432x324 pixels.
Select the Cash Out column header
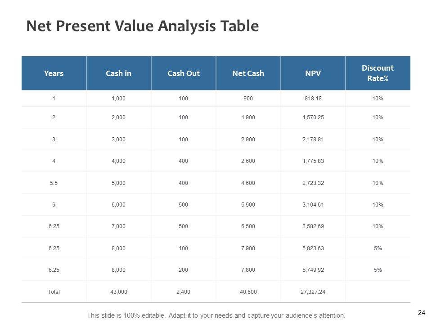point(183,73)
